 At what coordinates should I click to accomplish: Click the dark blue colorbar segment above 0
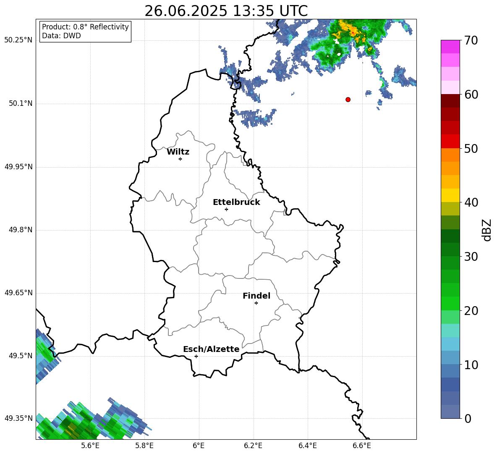450,385
